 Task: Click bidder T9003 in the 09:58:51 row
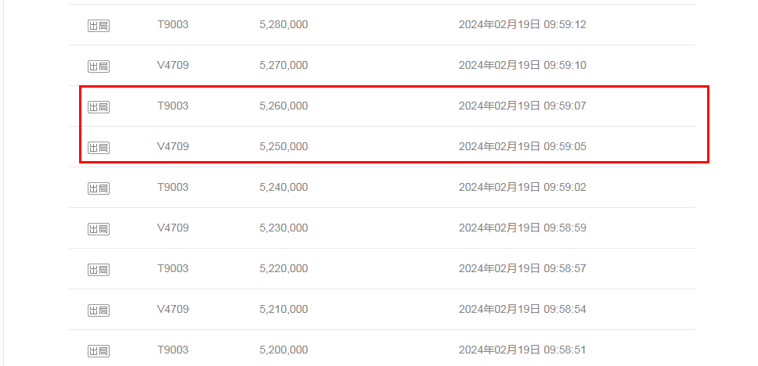172,350
